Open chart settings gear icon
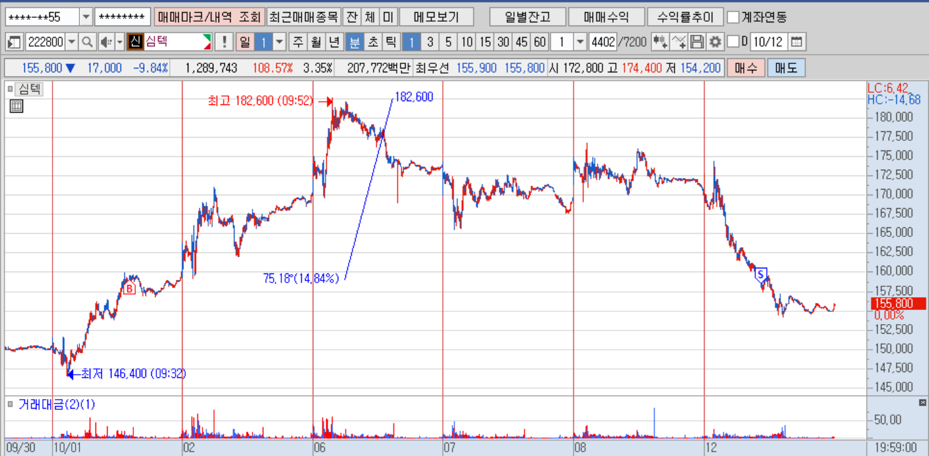This screenshot has width=929, height=456. 715,42
